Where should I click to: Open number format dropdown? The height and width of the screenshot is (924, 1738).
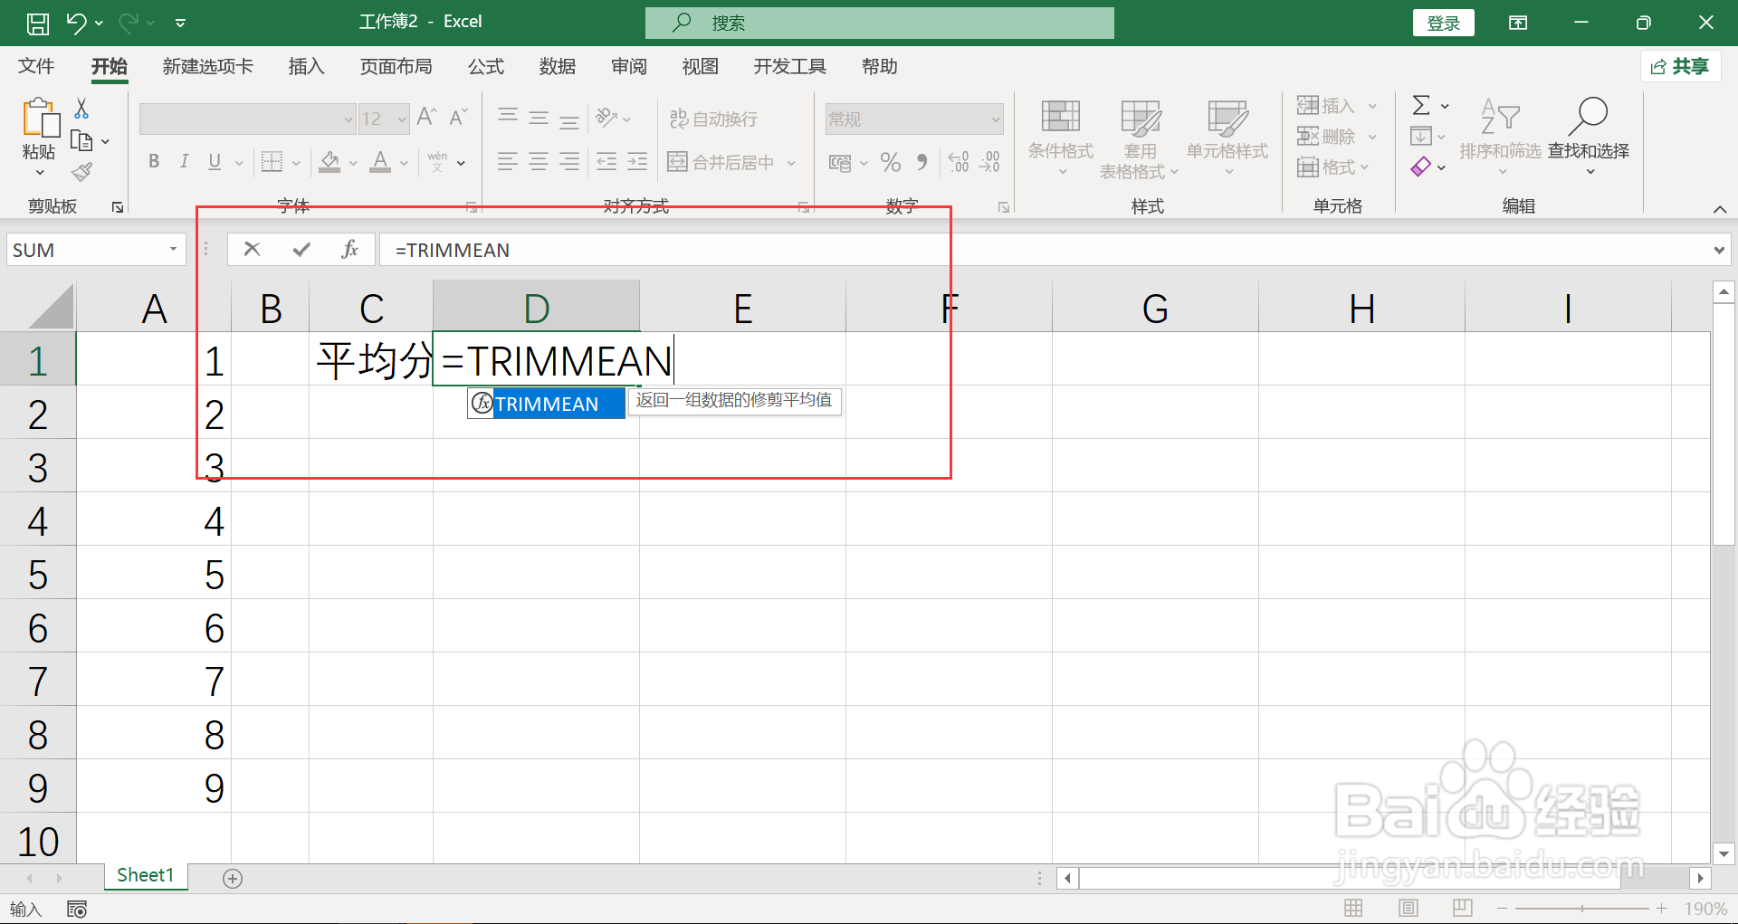tap(996, 119)
